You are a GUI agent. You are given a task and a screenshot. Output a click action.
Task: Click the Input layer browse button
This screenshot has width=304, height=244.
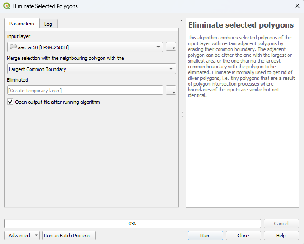pos(171,47)
